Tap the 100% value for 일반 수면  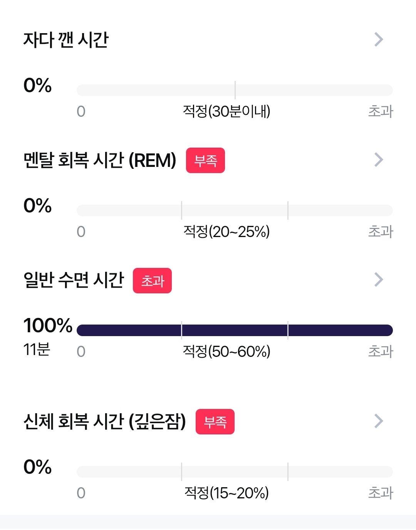coord(48,326)
